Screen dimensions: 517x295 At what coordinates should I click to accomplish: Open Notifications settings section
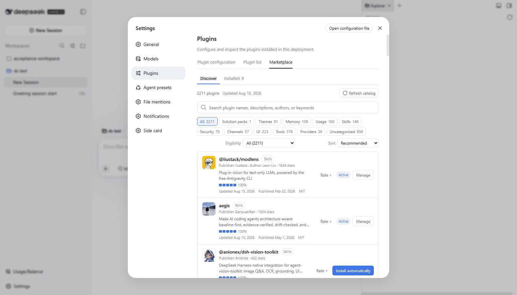click(158, 116)
